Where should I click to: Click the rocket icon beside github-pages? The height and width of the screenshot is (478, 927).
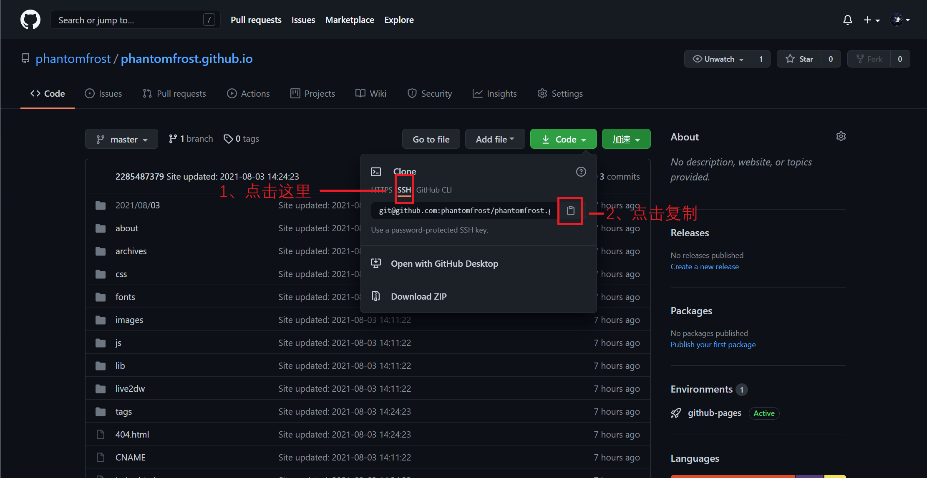(x=676, y=413)
